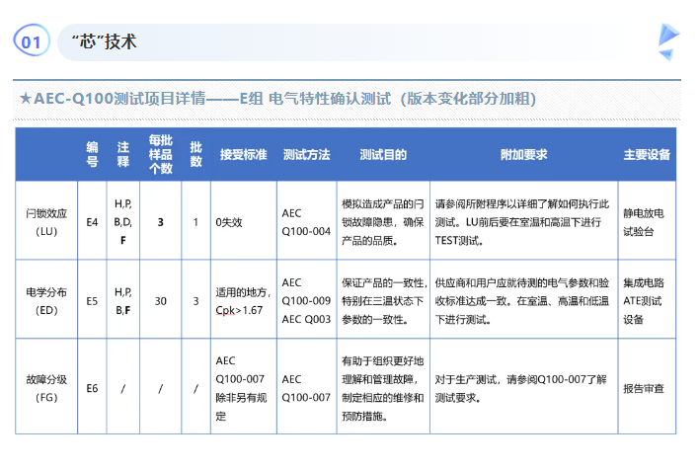Select the 电学分布 (ED) row label
The height and width of the screenshot is (469, 699).
tap(46, 301)
